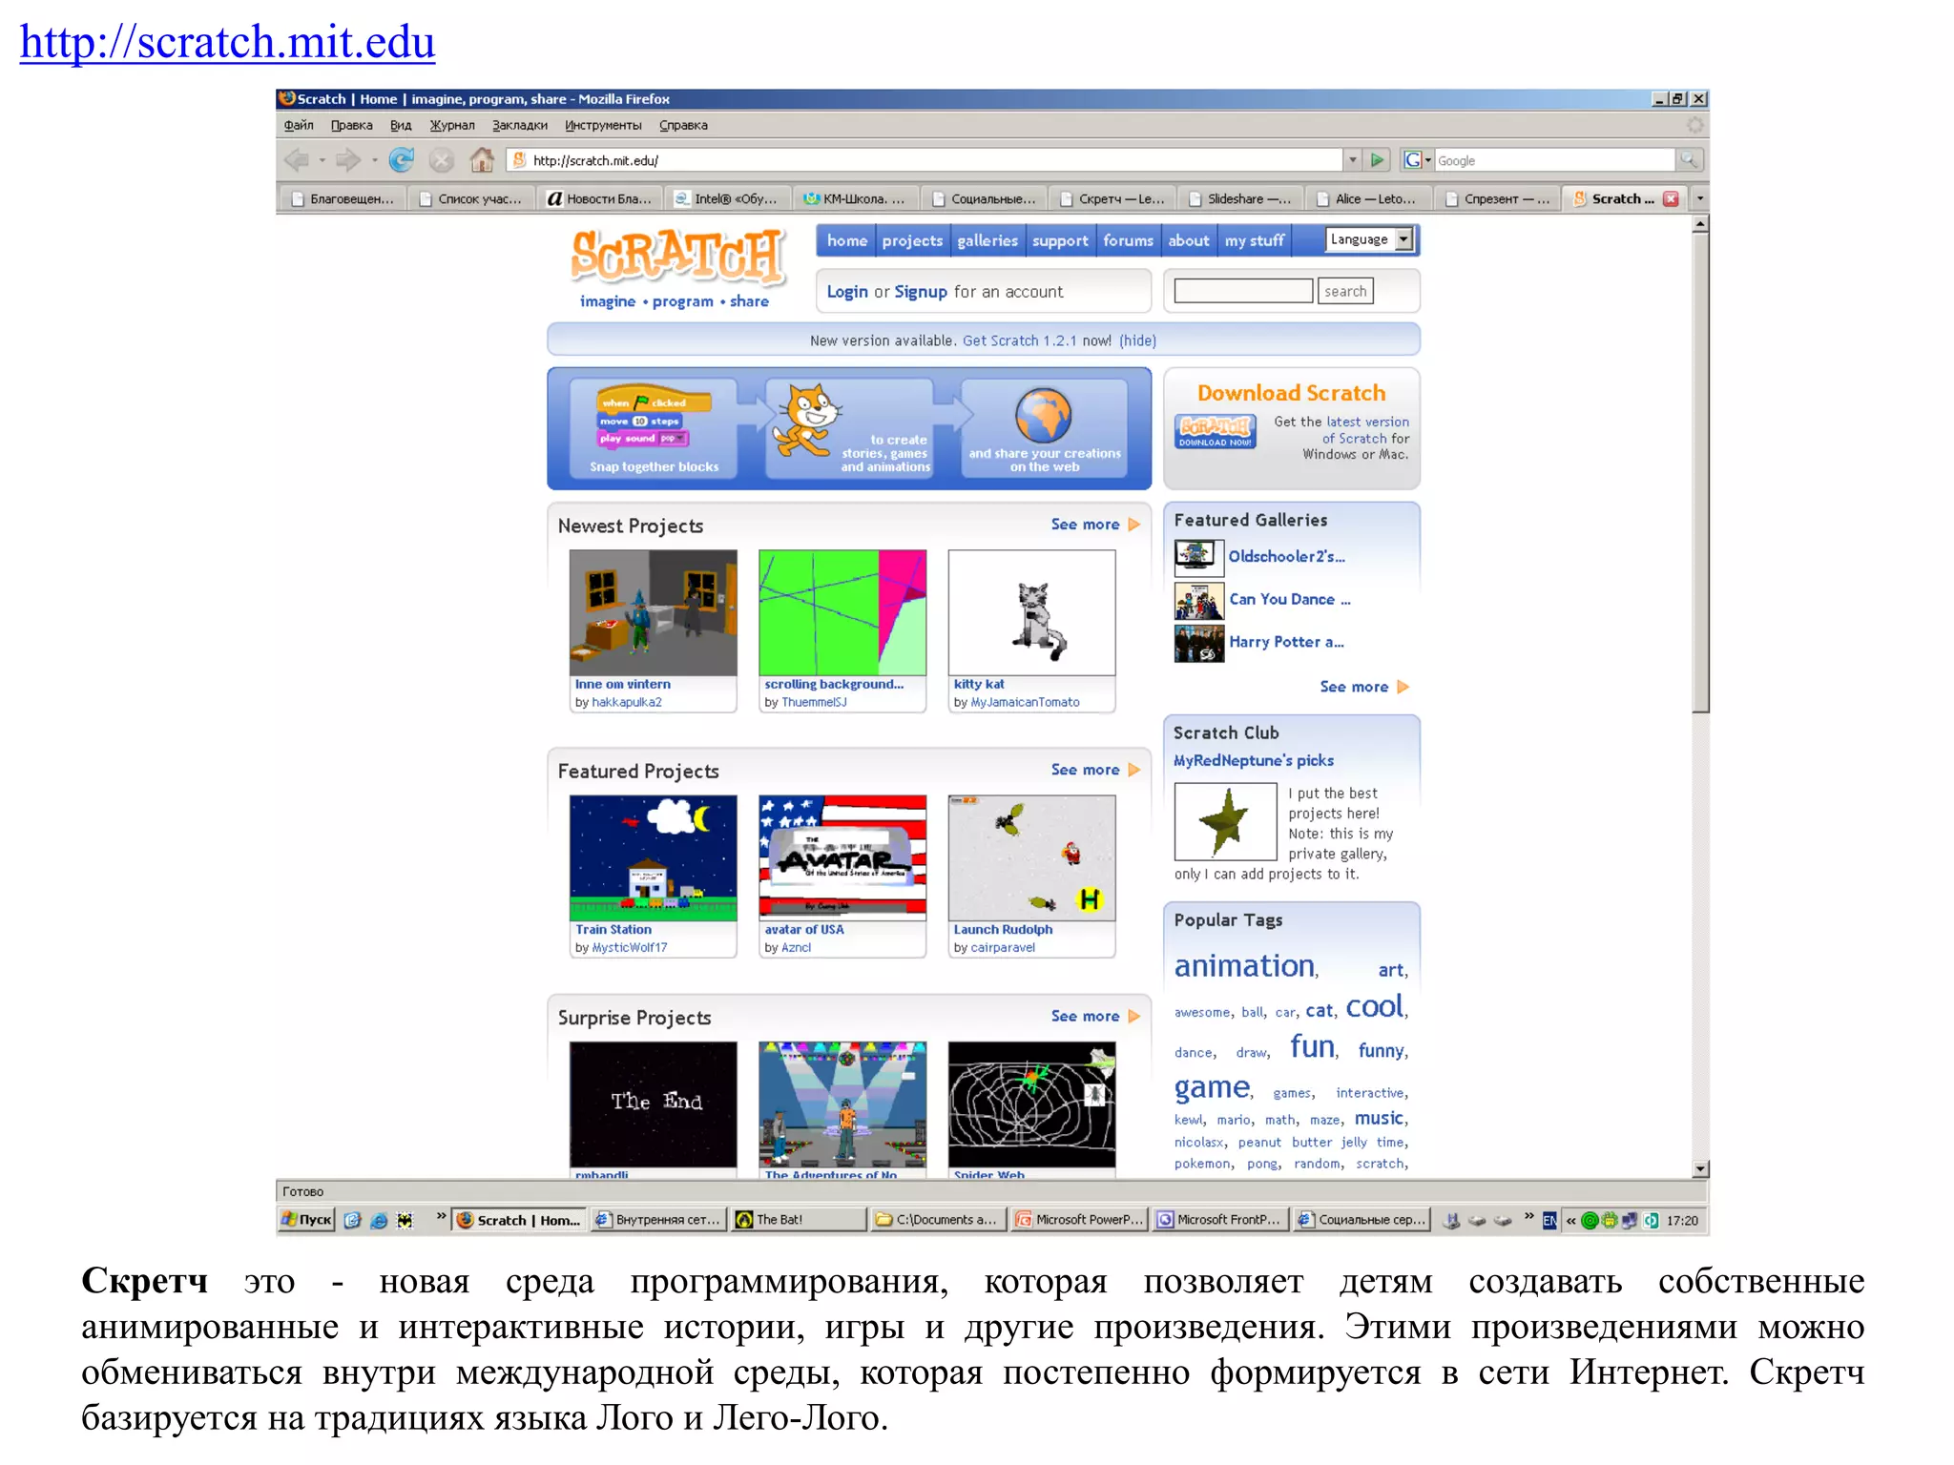Click the Scratch logo

pyautogui.click(x=678, y=257)
